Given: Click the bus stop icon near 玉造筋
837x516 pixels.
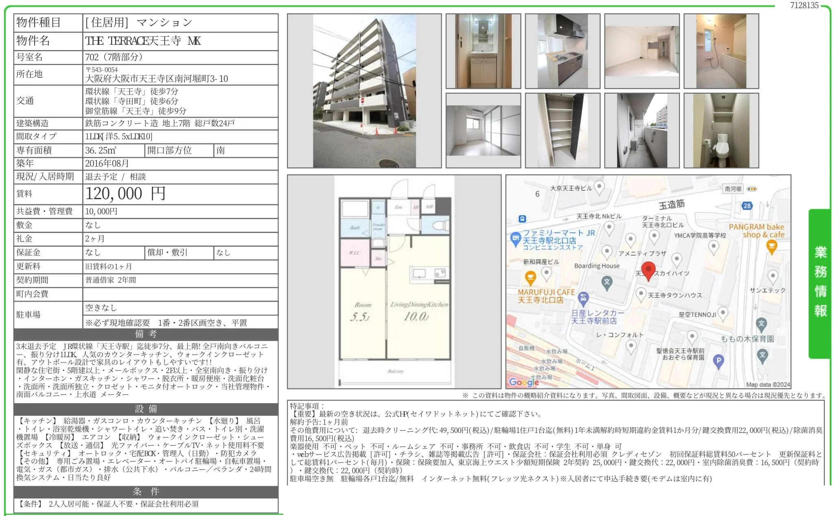Looking at the screenshot, I should [x=522, y=219].
